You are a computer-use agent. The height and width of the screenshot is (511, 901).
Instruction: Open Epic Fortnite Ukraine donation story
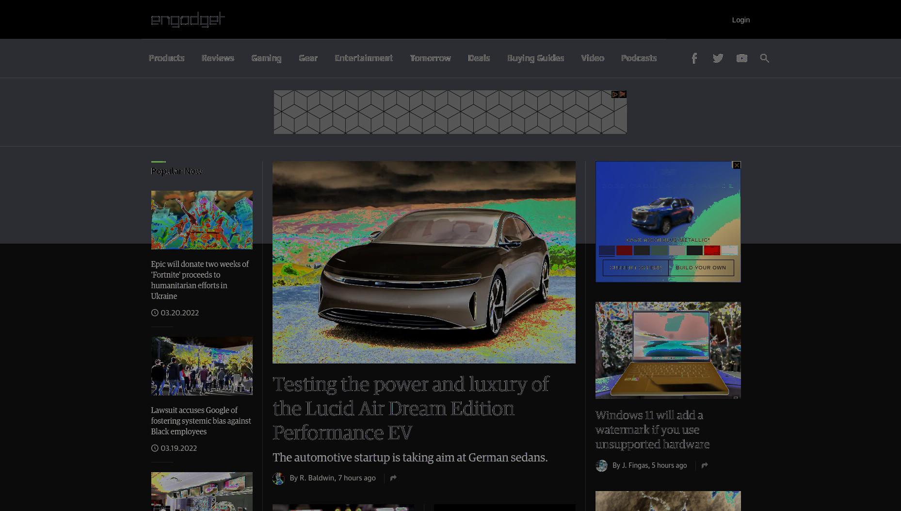pyautogui.click(x=200, y=280)
